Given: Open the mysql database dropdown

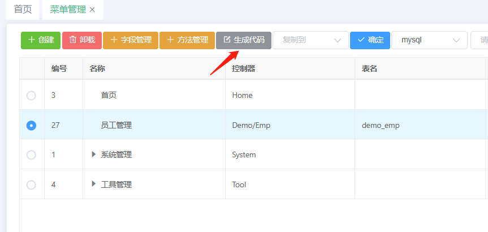Looking at the screenshot, I should (x=429, y=40).
